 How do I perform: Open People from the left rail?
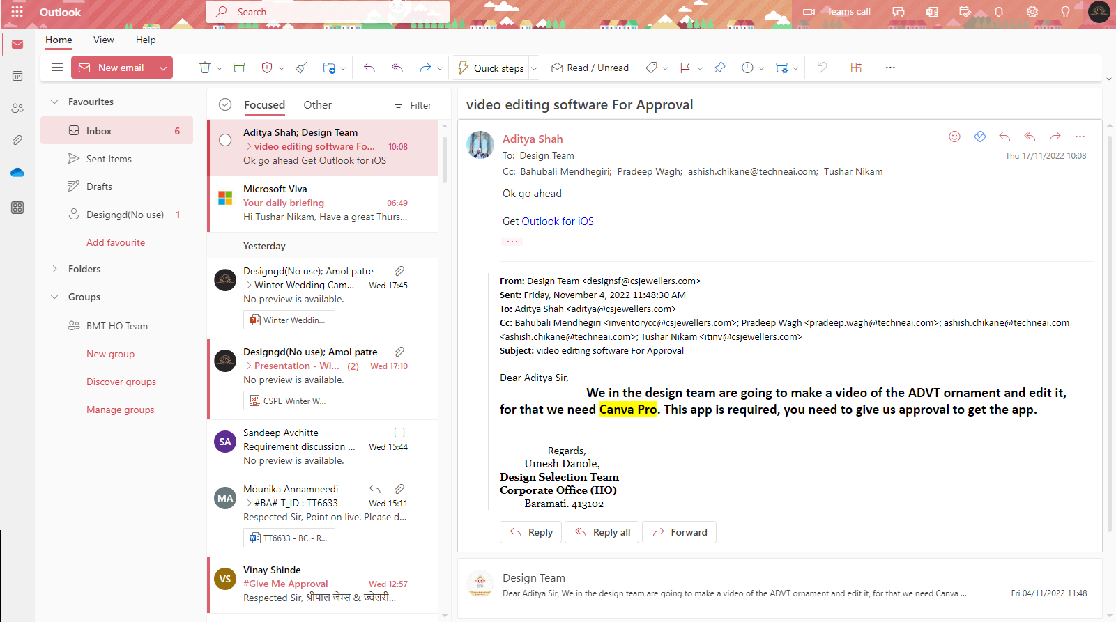click(17, 108)
